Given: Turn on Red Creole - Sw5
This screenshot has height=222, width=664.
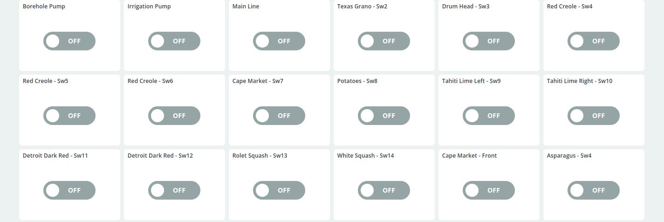Looking at the screenshot, I should (69, 116).
